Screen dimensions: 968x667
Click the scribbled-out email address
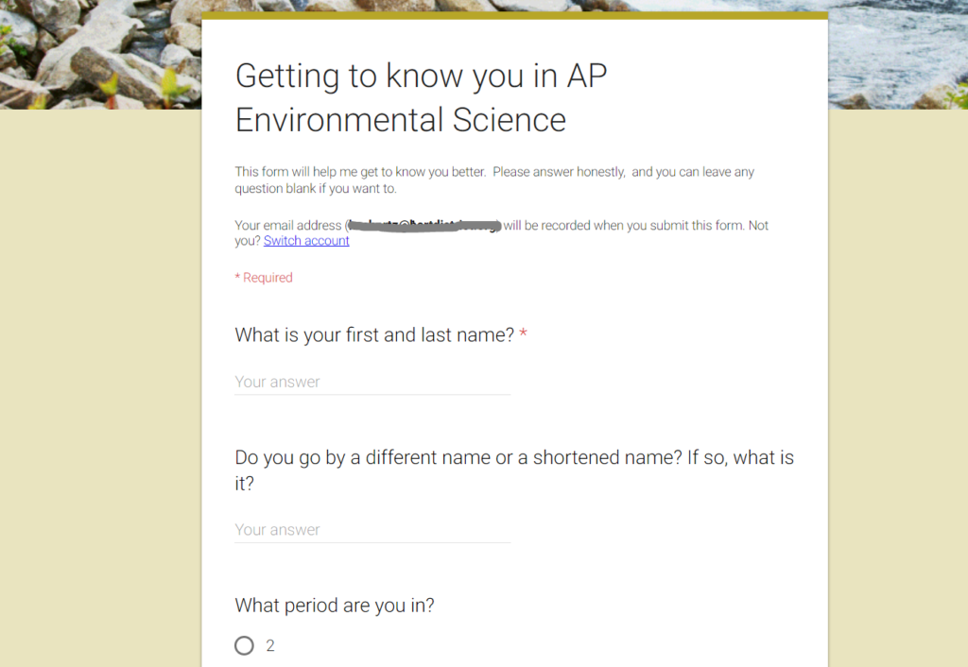[x=423, y=226]
